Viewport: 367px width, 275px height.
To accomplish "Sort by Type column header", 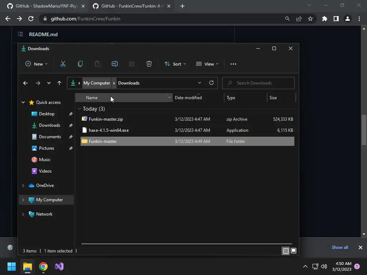I will click(x=245, y=97).
